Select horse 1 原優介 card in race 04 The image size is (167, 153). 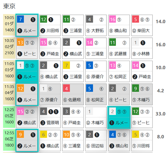click(x=50, y=94)
